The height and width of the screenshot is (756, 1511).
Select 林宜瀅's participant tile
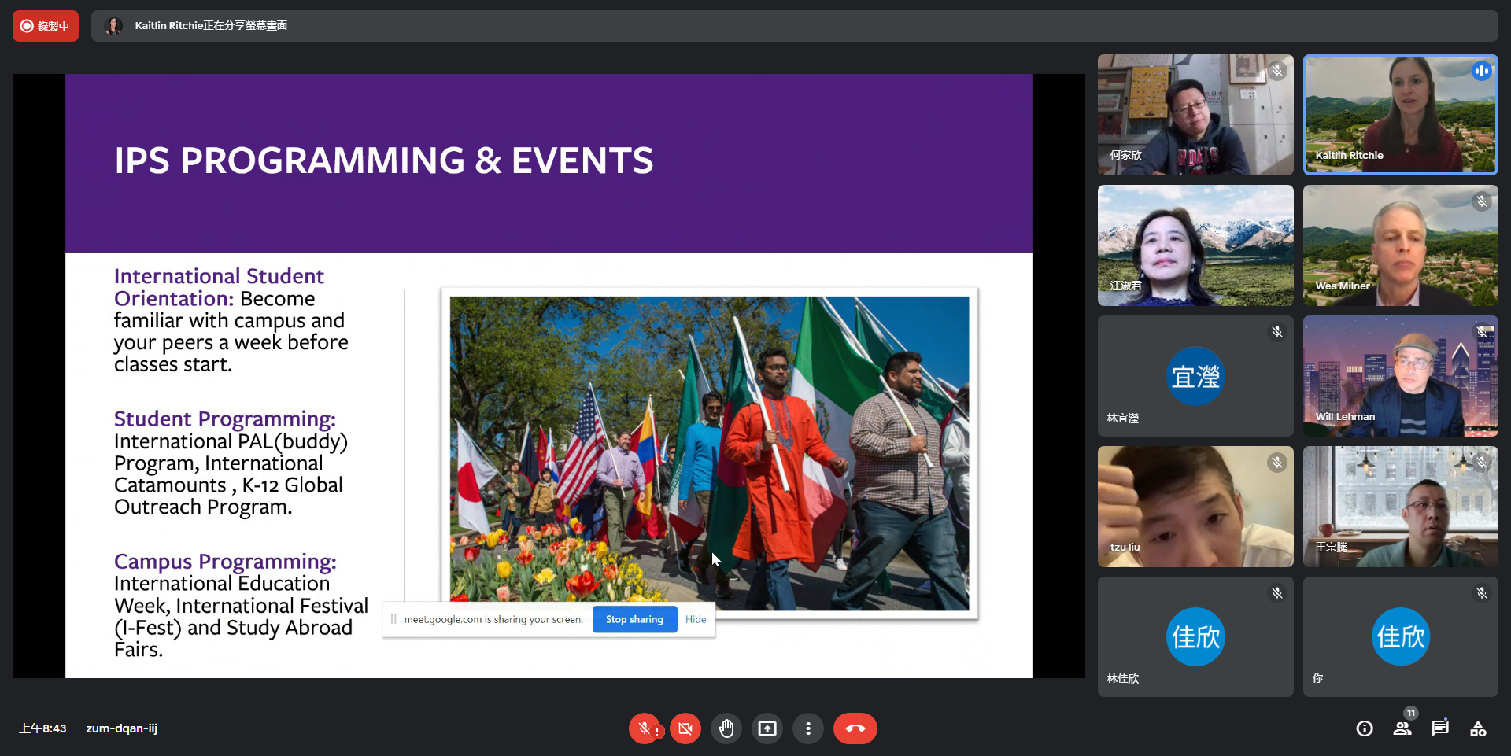pyautogui.click(x=1195, y=376)
